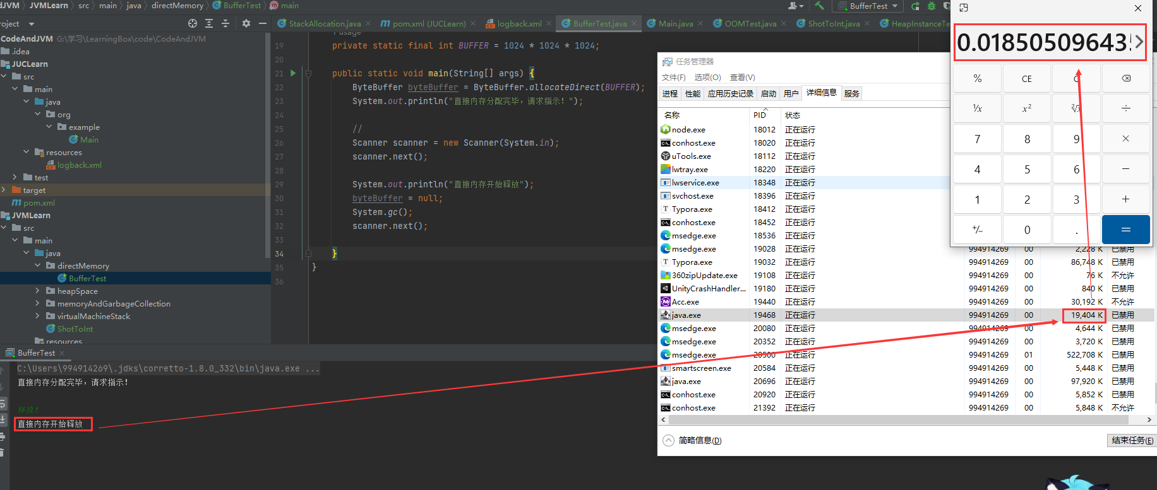Click the calculator decimal point key

(x=1076, y=230)
